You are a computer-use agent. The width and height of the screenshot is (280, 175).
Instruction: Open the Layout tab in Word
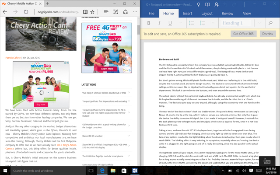click(207, 13)
